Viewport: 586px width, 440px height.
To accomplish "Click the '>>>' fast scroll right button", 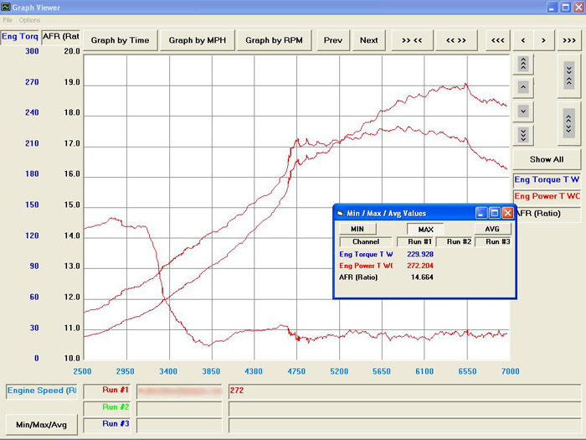I will point(568,40).
